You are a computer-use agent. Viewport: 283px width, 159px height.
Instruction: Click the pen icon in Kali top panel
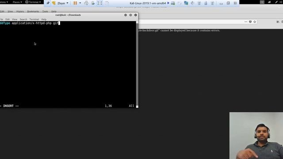[276, 2]
